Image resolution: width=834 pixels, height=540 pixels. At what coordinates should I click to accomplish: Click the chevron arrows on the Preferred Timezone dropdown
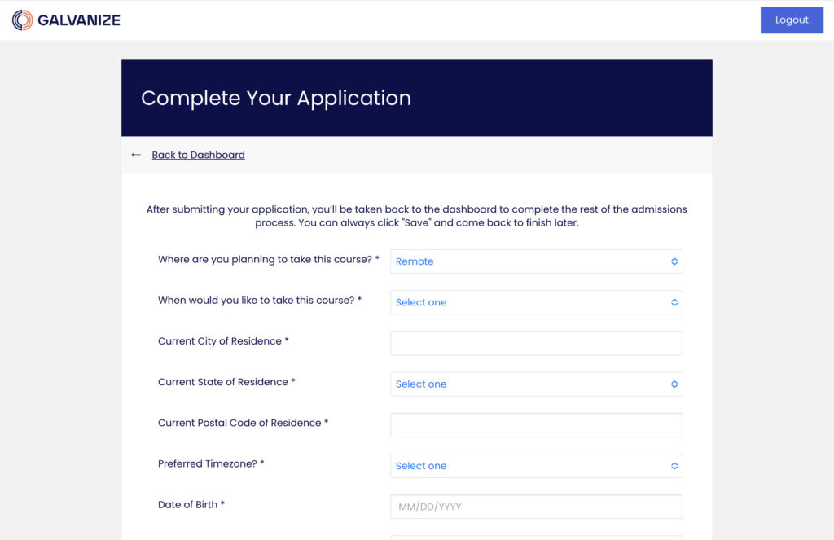click(x=674, y=466)
